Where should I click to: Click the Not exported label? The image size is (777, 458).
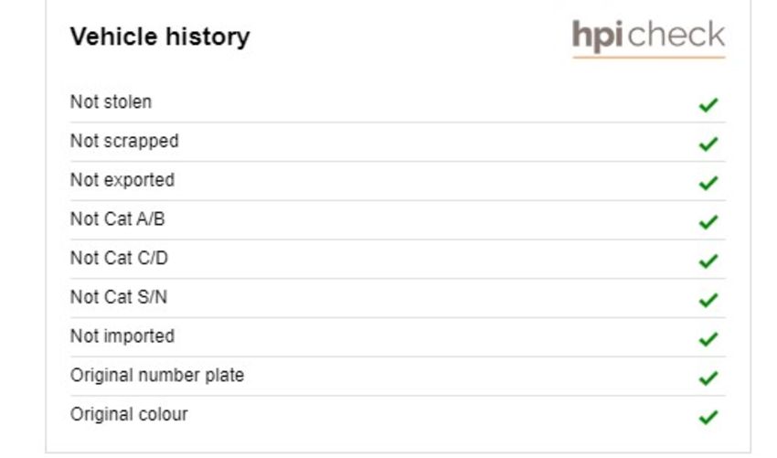[122, 180]
